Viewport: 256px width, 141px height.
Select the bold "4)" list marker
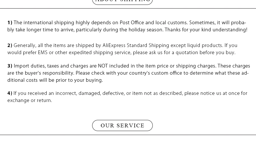click(10, 93)
